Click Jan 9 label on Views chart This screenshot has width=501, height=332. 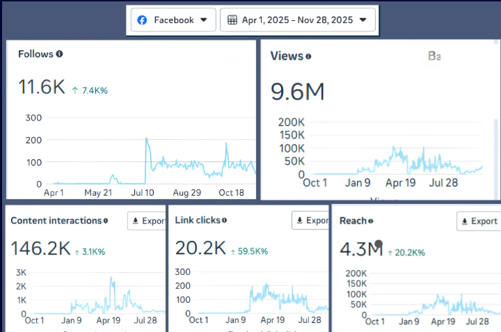coord(358,183)
